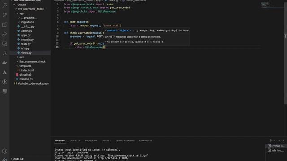Click the server URL http://127.0.0.1:8000/
This screenshot has height=161, width=287.
coord(113,158)
